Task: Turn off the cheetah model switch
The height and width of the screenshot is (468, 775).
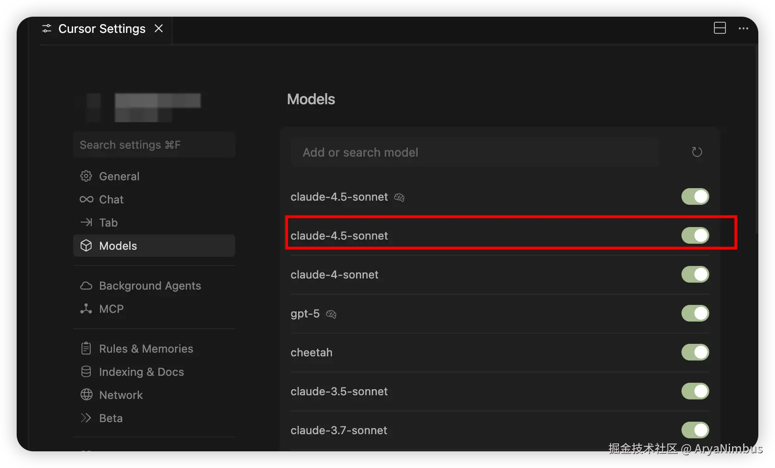Action: (x=695, y=352)
